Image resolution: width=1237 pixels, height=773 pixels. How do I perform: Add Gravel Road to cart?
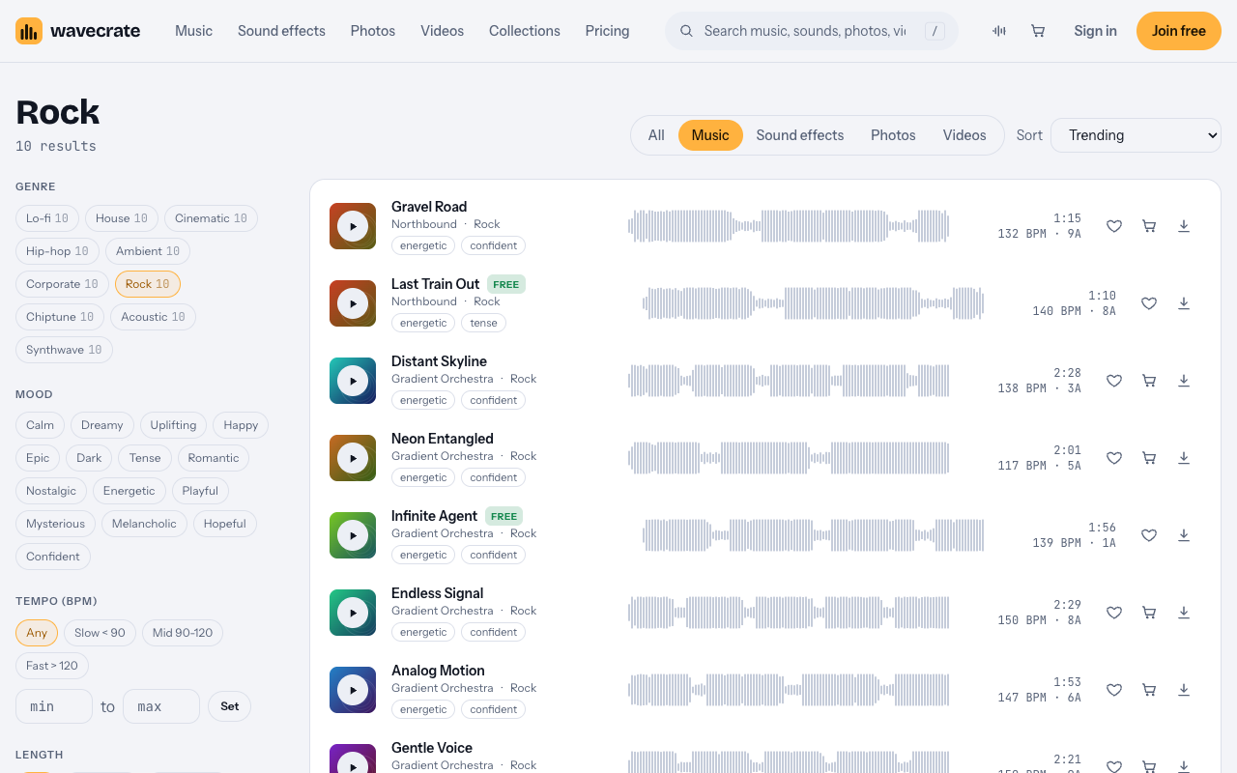pyautogui.click(x=1149, y=226)
